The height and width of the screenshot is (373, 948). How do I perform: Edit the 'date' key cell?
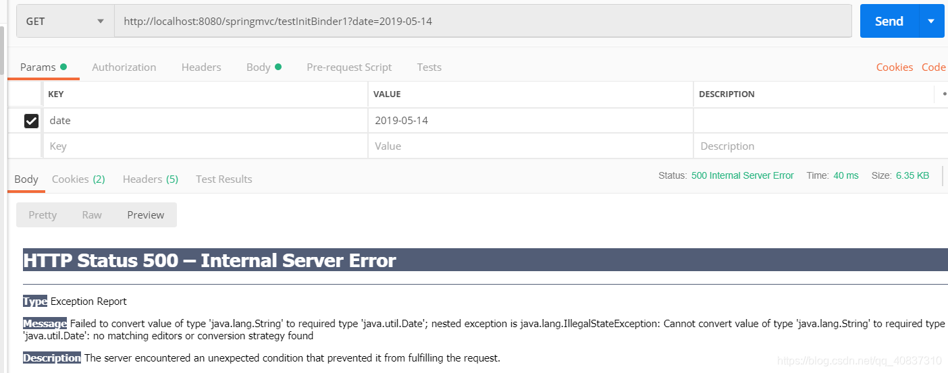click(x=206, y=121)
